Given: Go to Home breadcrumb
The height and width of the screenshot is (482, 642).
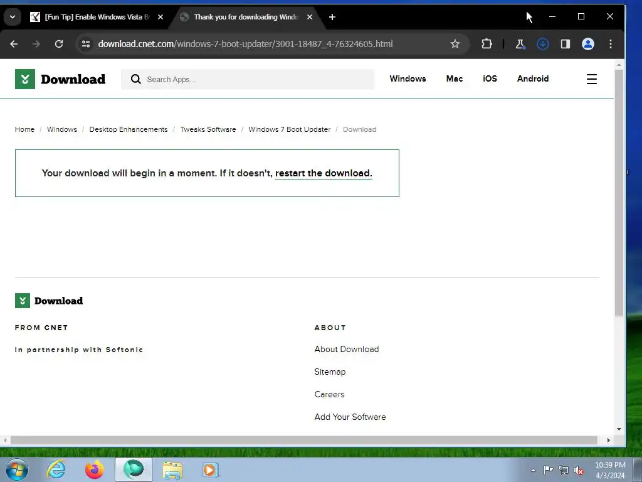Looking at the screenshot, I should pyautogui.click(x=24, y=129).
